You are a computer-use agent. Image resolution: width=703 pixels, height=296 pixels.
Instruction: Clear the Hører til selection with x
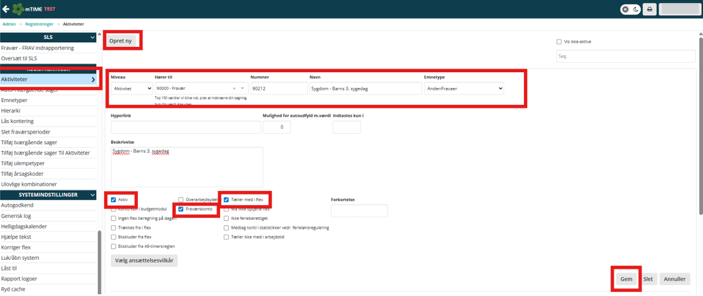pos(234,89)
